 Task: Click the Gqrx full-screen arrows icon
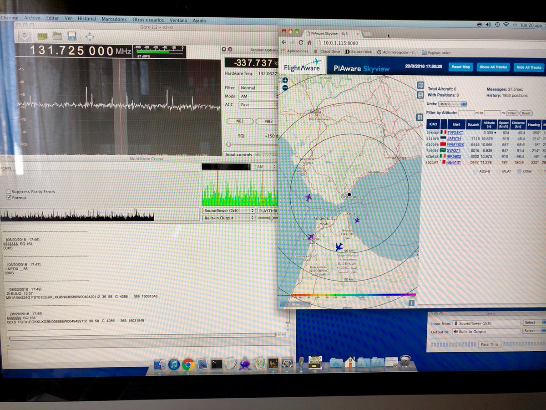[90, 36]
